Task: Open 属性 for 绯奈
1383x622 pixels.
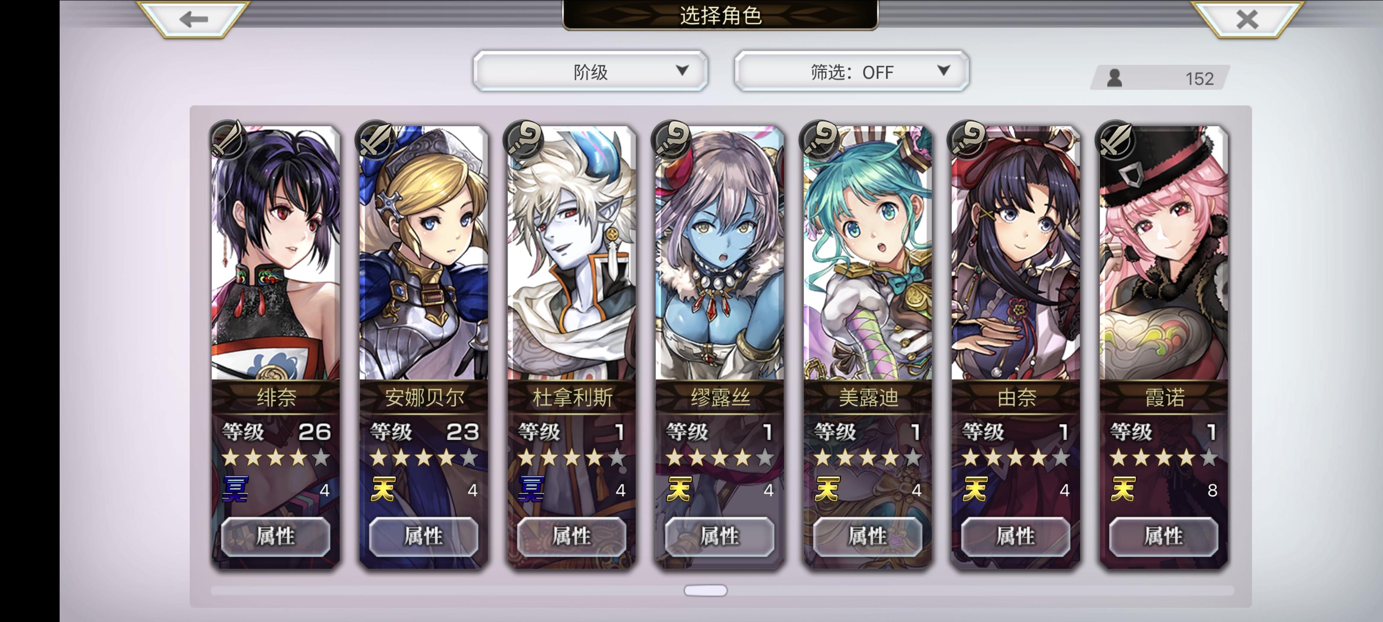Action: (x=275, y=536)
